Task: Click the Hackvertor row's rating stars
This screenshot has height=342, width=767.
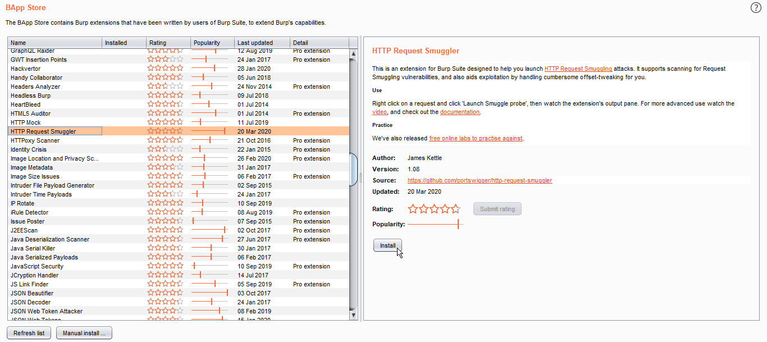Action: tap(165, 69)
